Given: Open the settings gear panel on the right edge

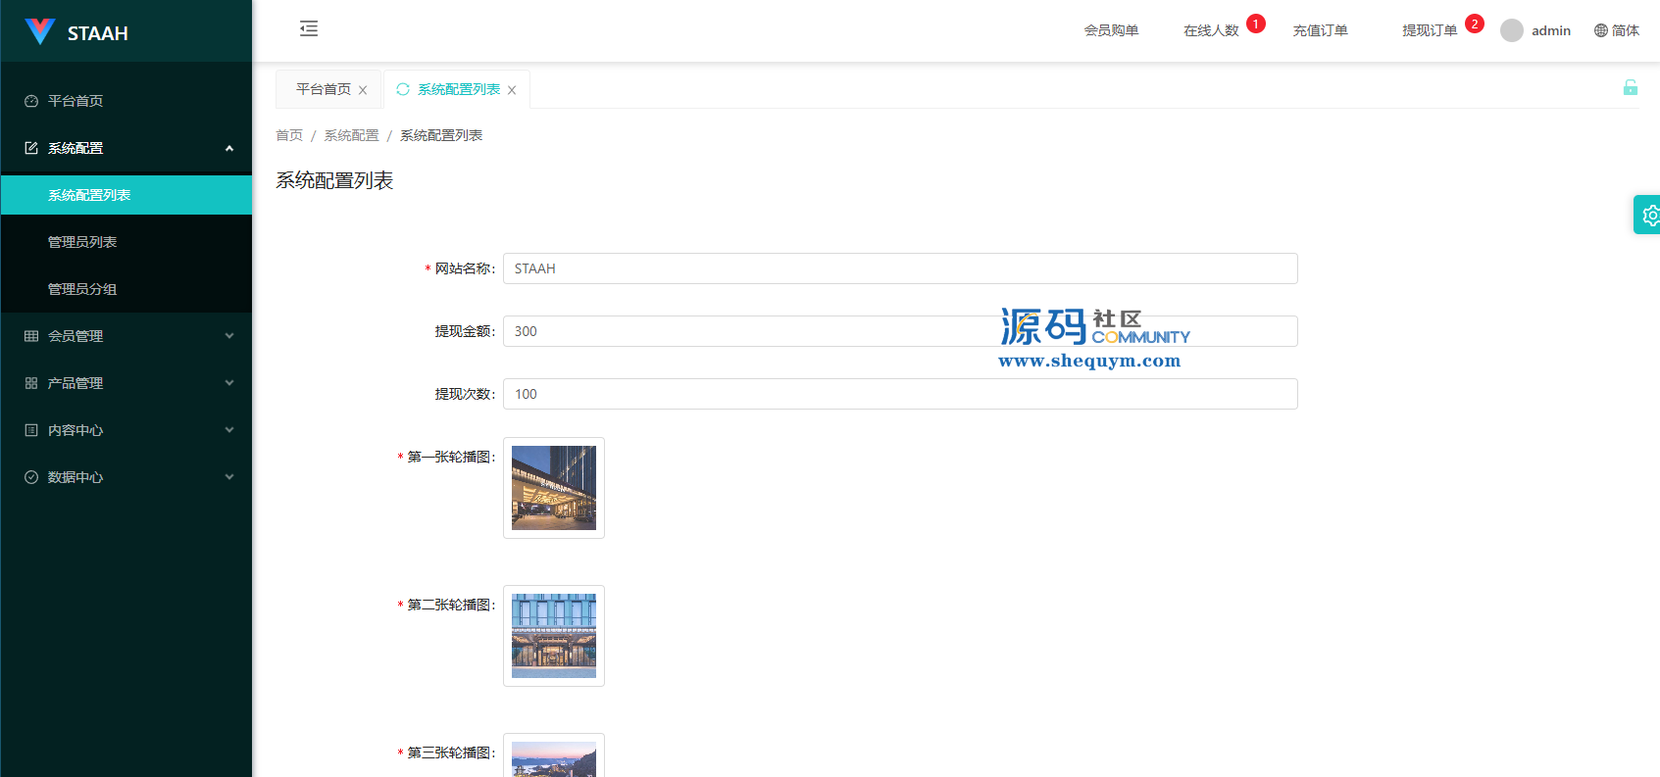Looking at the screenshot, I should [x=1649, y=215].
